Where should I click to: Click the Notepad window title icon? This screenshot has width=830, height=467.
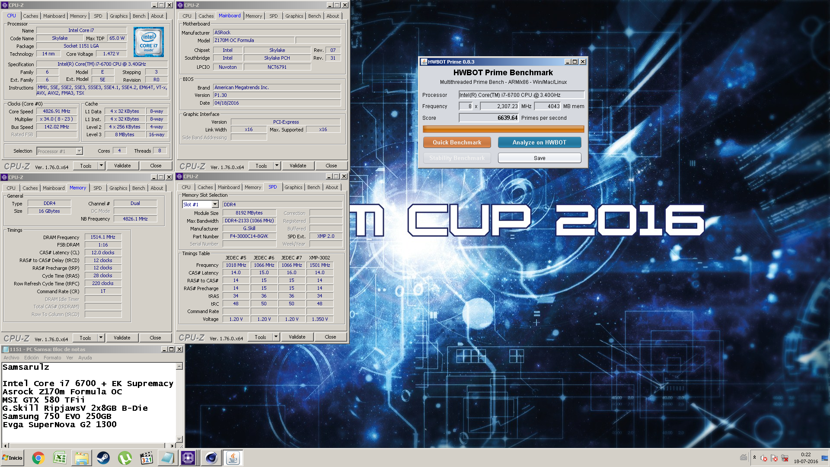(5, 349)
